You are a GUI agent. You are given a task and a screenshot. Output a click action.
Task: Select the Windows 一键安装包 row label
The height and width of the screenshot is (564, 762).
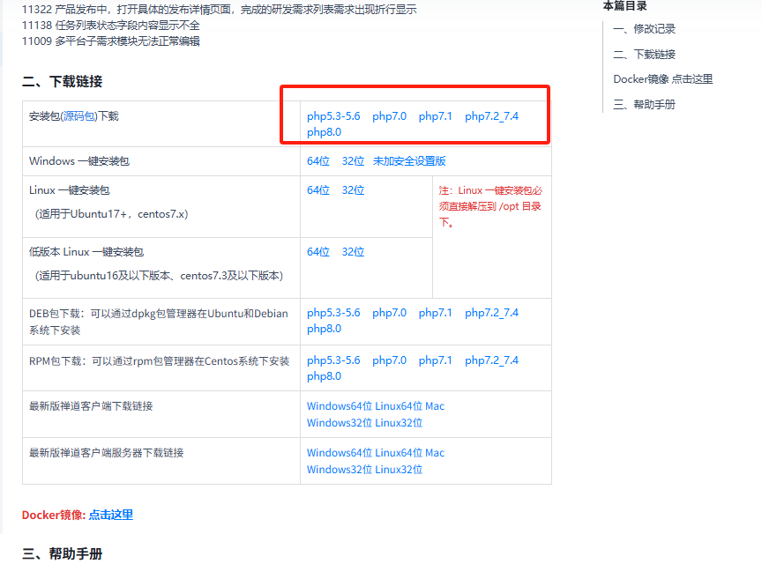[x=79, y=161]
